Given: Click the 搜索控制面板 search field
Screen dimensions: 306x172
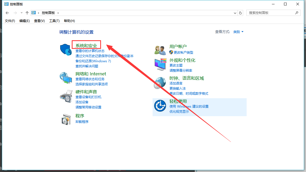Looking at the screenshot, I should (273, 13).
